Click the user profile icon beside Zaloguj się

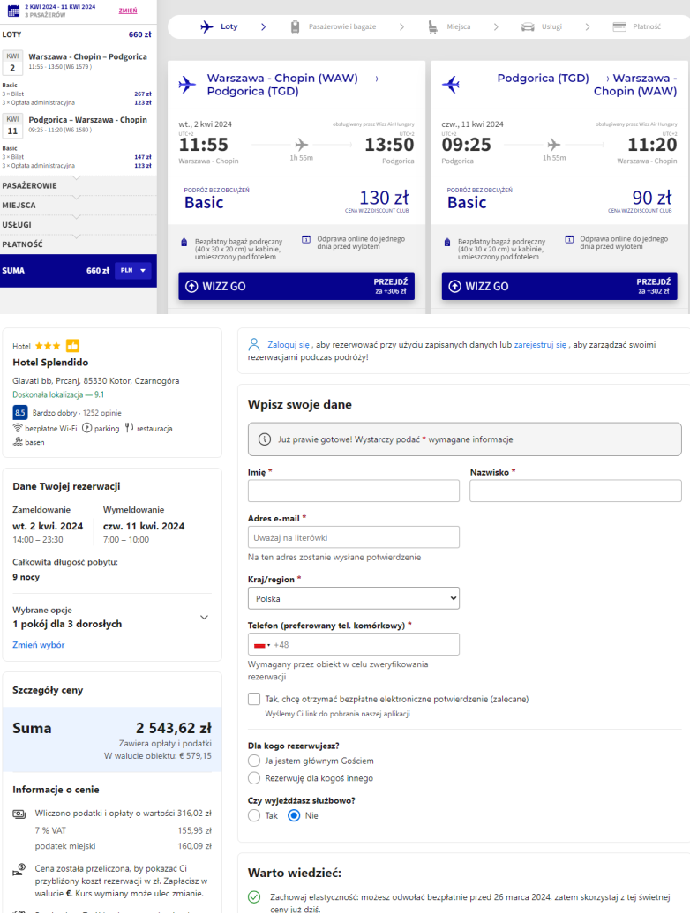click(x=254, y=344)
